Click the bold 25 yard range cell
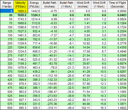This screenshot has height=110, width=128. (7, 15)
